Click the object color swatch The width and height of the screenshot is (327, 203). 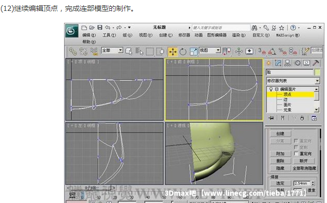coord(317,72)
